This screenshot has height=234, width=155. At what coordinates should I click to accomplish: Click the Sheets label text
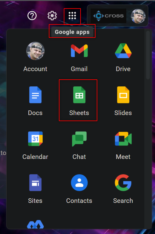coord(79,113)
